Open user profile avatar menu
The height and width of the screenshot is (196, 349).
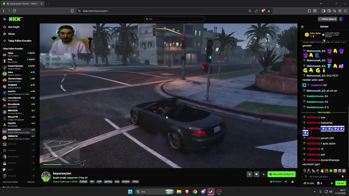[x=341, y=19]
